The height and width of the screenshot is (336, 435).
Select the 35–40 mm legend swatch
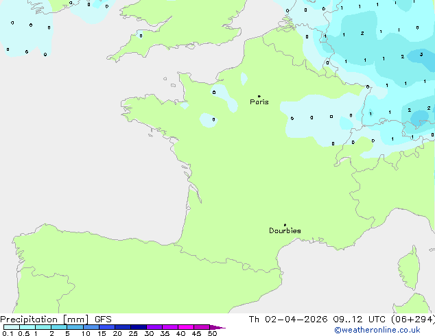point(170,327)
